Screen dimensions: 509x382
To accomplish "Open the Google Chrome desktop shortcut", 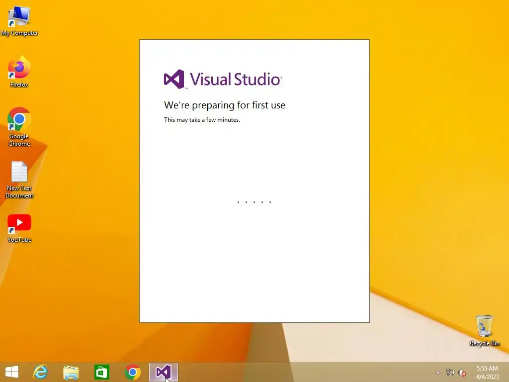I will 19,127.
